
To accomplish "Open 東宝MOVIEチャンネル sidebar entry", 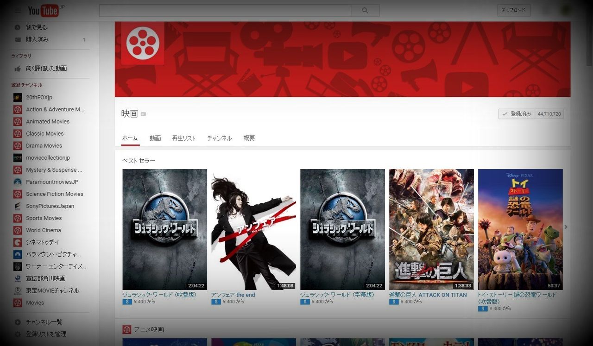I will click(52, 290).
